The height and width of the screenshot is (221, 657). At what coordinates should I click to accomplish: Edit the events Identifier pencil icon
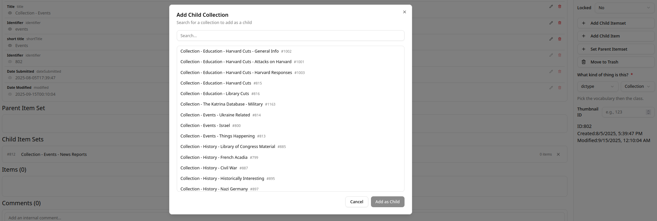[551, 23]
